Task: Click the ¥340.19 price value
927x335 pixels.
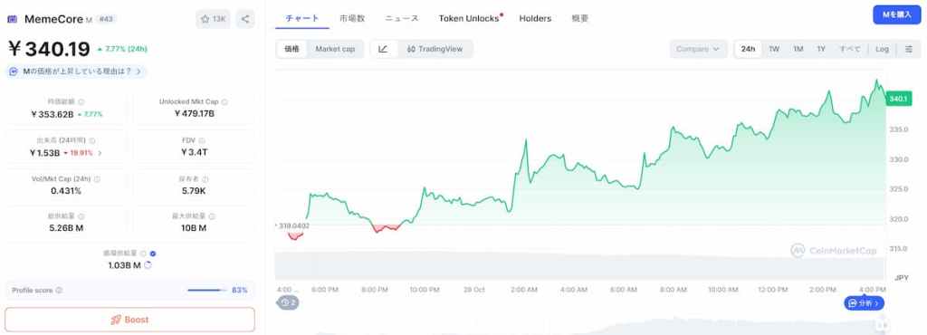Action: (49, 49)
